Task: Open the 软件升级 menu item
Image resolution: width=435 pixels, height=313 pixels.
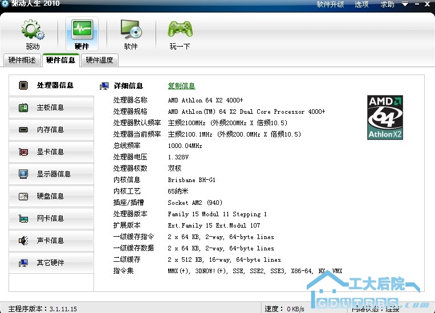Action: [331, 5]
